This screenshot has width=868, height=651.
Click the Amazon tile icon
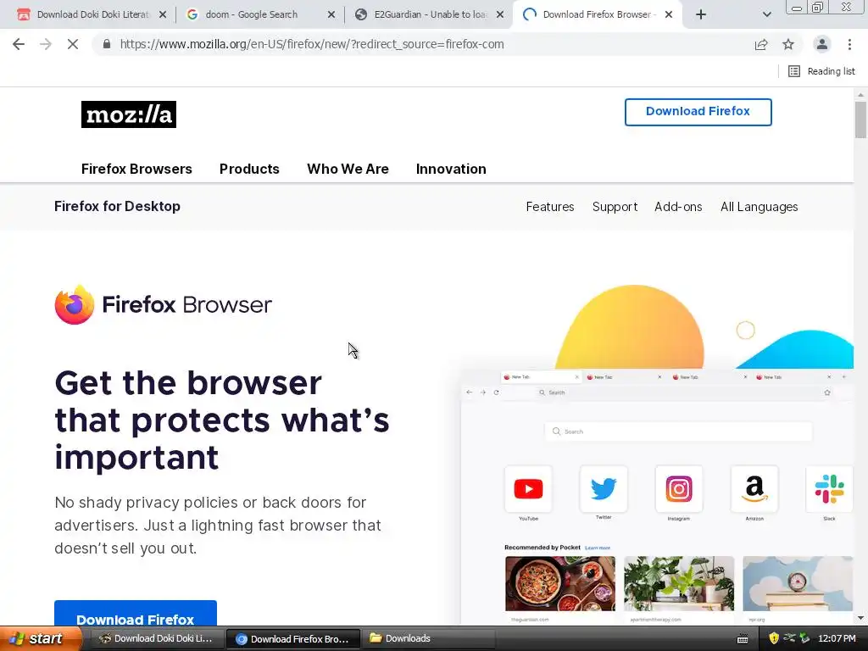click(x=754, y=489)
